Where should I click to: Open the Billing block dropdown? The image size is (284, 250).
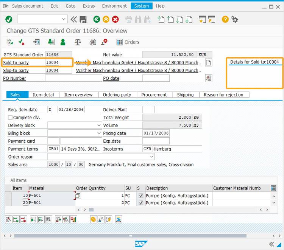(x=99, y=133)
